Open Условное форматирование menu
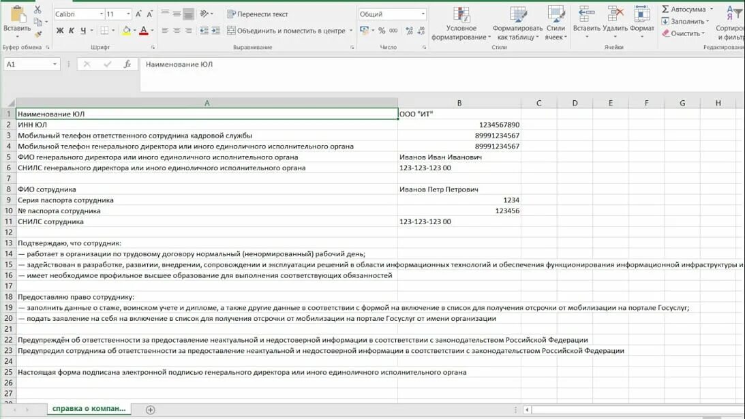 pyautogui.click(x=461, y=23)
